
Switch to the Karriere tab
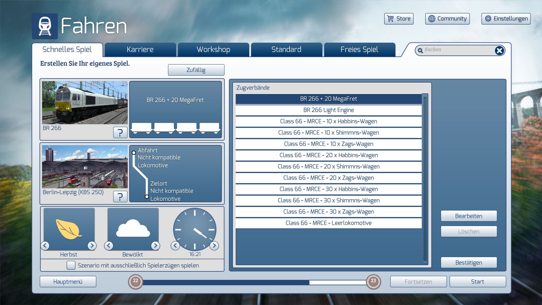click(x=140, y=50)
